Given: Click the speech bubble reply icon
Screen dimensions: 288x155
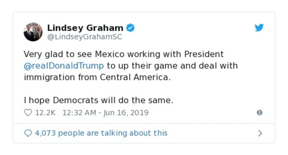Looking at the screenshot, I should 28,133.
